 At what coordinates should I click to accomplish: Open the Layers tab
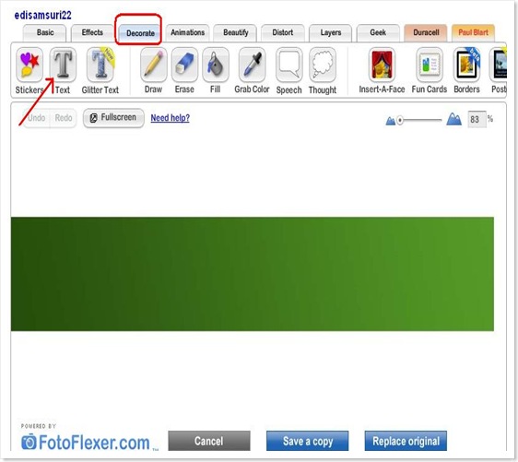[x=330, y=32]
